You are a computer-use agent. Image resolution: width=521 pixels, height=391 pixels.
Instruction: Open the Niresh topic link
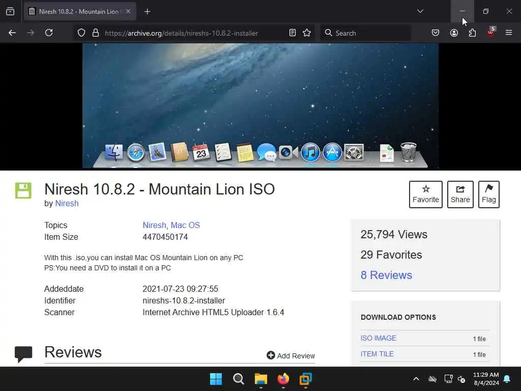tap(154, 226)
